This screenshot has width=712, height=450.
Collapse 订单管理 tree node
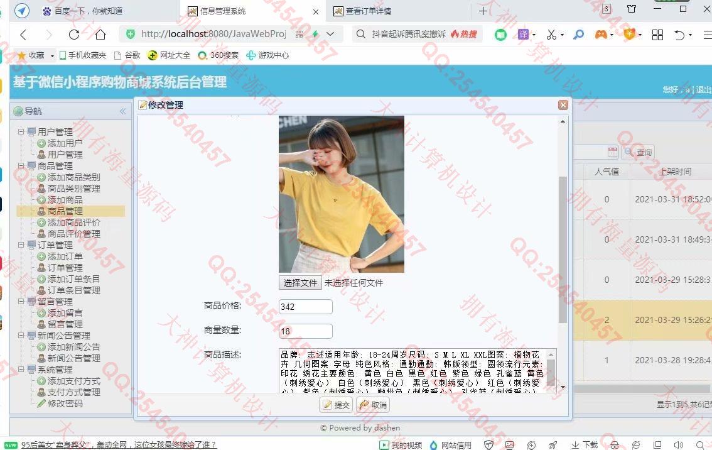pos(21,245)
